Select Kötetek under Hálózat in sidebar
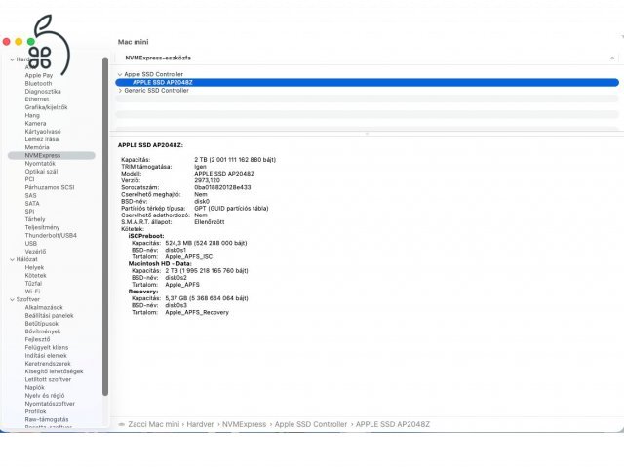This screenshot has width=624, height=468. click(x=35, y=275)
